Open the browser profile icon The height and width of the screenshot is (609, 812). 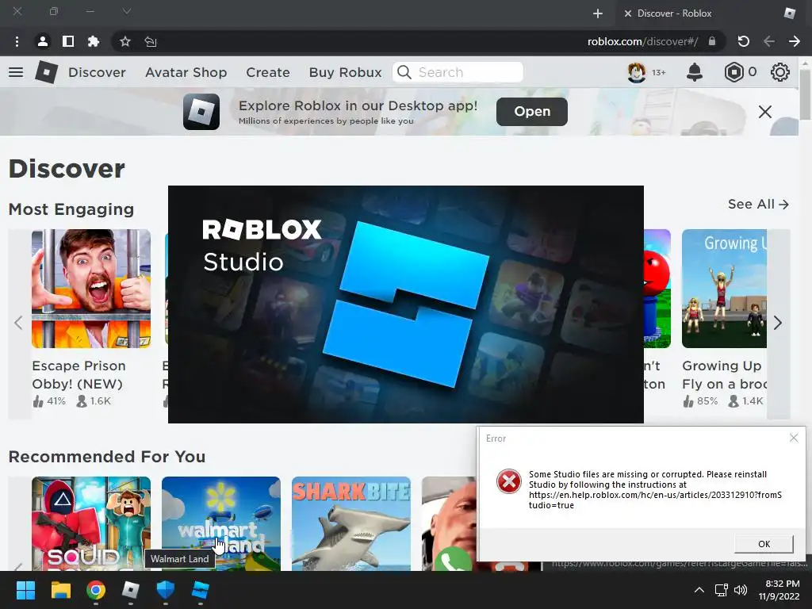[43, 41]
